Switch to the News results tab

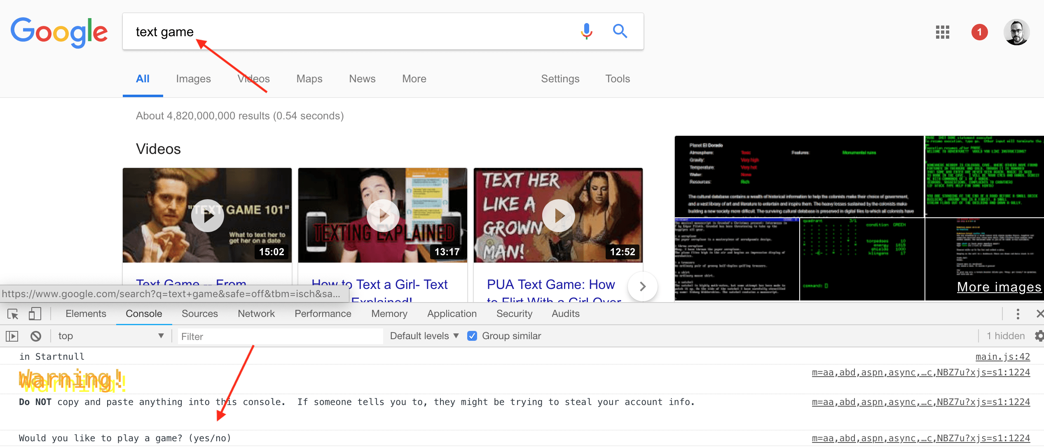click(362, 79)
